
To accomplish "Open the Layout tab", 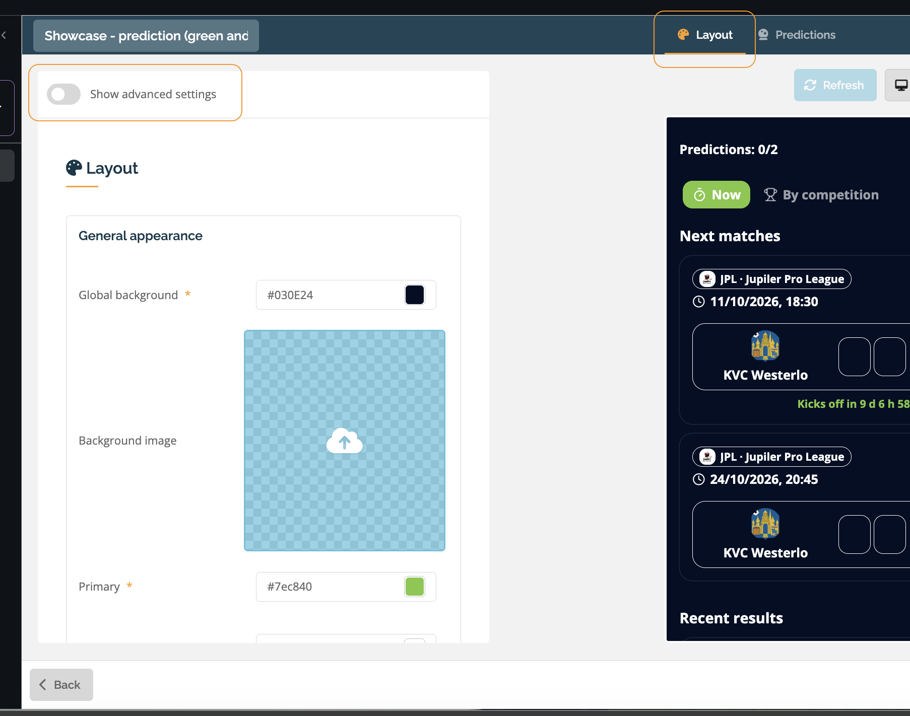I will (x=705, y=35).
